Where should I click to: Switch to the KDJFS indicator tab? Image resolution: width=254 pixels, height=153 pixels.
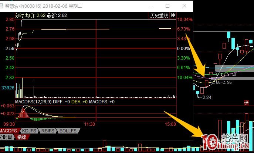(x=29, y=131)
